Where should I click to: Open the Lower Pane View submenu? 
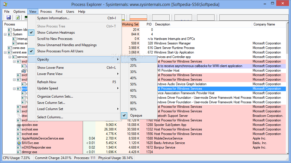[x=75, y=74]
